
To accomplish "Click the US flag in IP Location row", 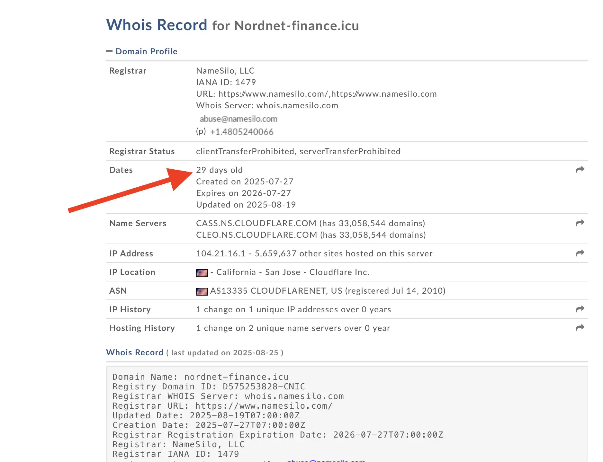I will [202, 273].
